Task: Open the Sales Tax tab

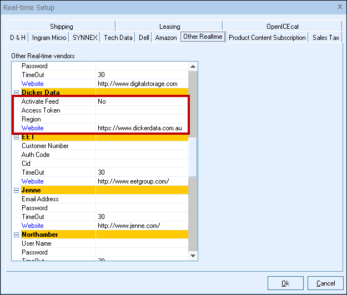Action: (326, 38)
